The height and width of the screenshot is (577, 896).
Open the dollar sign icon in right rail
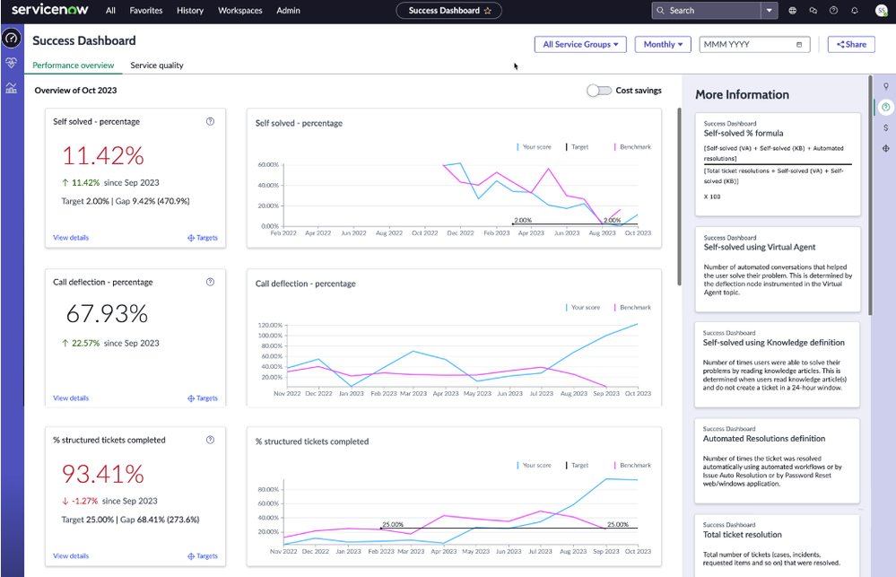tap(885, 128)
